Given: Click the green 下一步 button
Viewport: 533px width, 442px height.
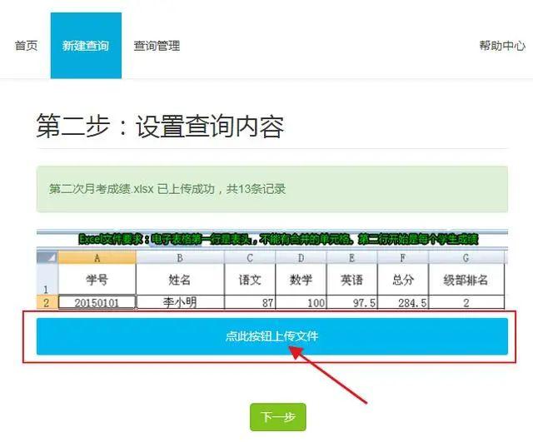Looking at the screenshot, I should point(278,417).
